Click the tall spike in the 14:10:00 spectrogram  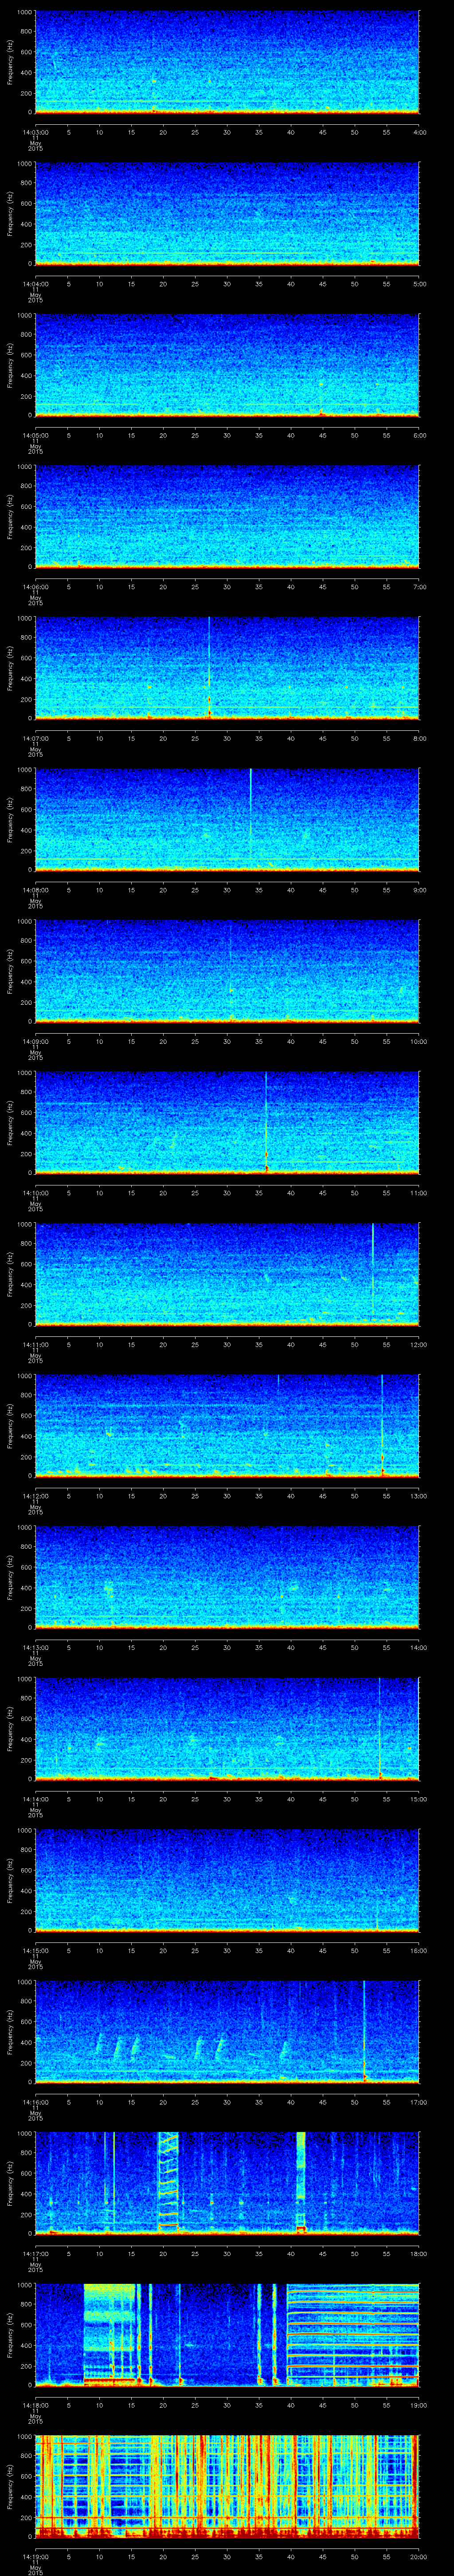266,1122
